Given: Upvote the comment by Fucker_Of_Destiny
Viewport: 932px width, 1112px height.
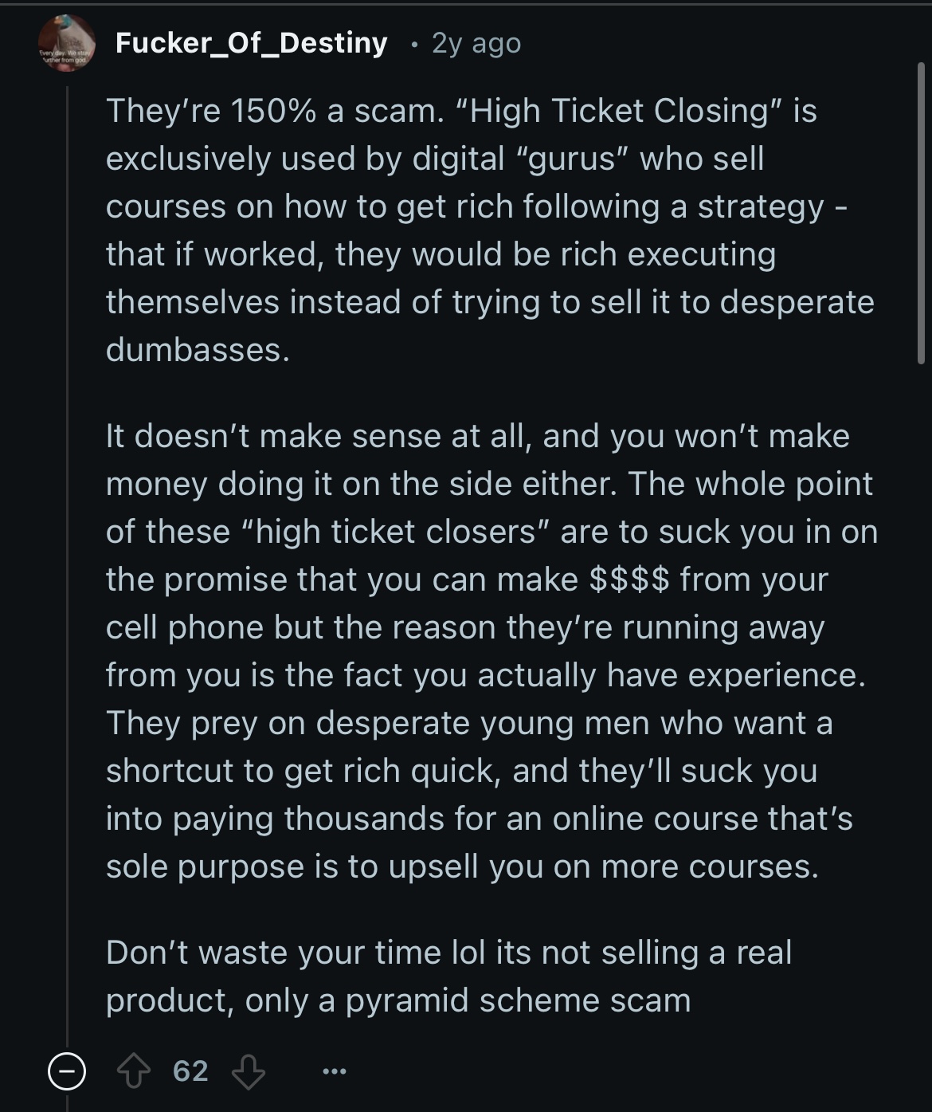Looking at the screenshot, I should [x=133, y=1071].
